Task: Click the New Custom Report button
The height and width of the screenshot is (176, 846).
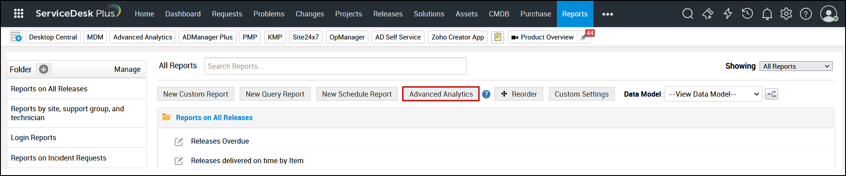Action: click(196, 94)
